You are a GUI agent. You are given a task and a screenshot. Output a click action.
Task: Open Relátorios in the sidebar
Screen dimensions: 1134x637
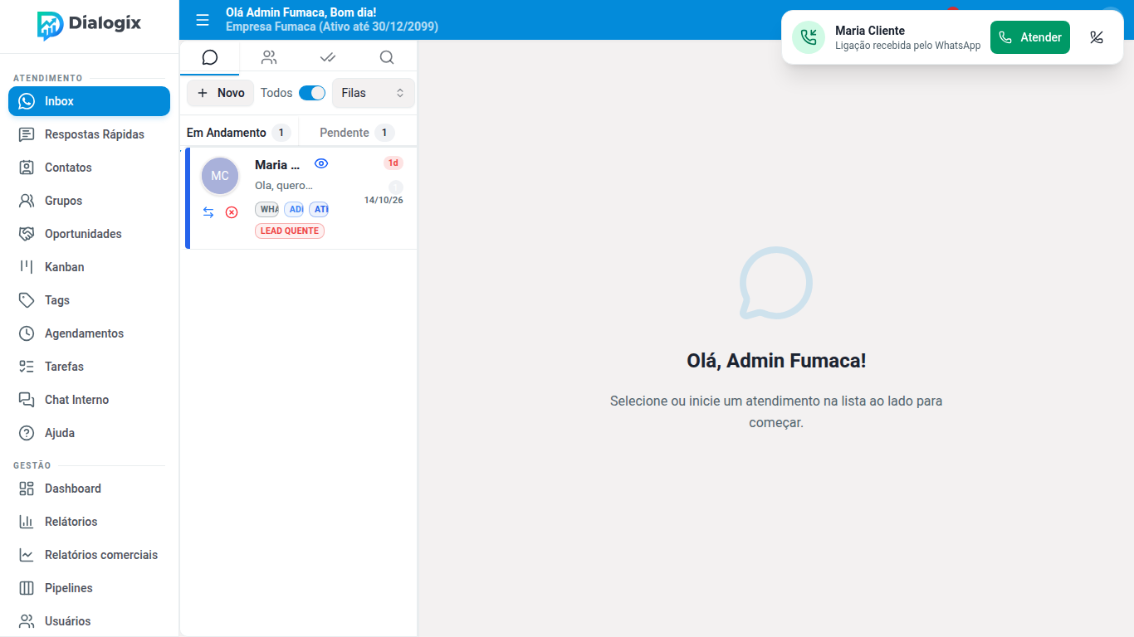(89, 522)
